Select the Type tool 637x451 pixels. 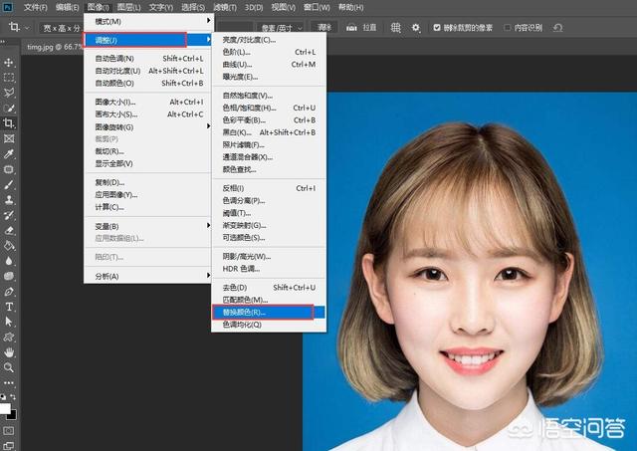tap(9, 307)
